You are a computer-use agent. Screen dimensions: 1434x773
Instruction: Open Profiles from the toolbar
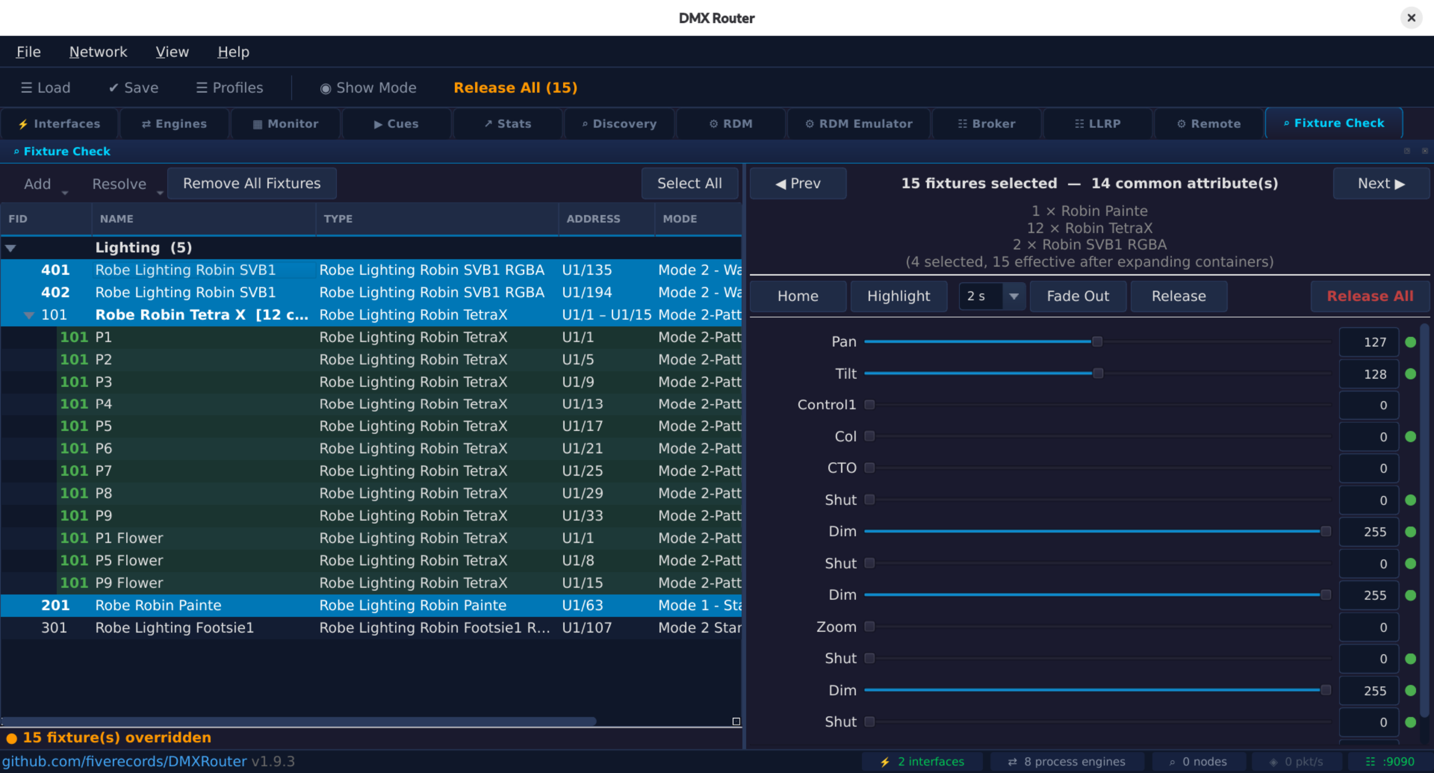229,87
